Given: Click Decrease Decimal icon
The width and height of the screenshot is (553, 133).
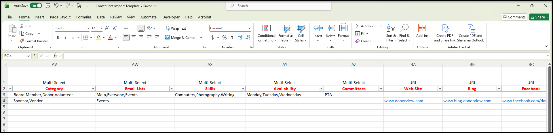Looking at the screenshot, I should (x=248, y=37).
